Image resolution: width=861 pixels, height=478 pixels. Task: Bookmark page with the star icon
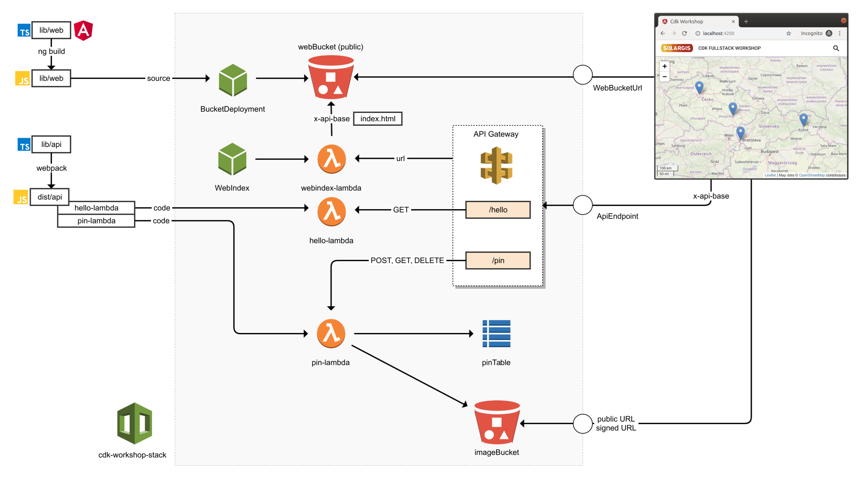tap(788, 33)
